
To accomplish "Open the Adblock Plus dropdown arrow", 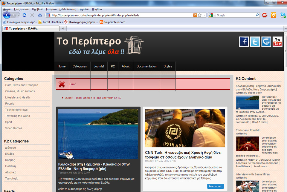I will tap(268, 15).
